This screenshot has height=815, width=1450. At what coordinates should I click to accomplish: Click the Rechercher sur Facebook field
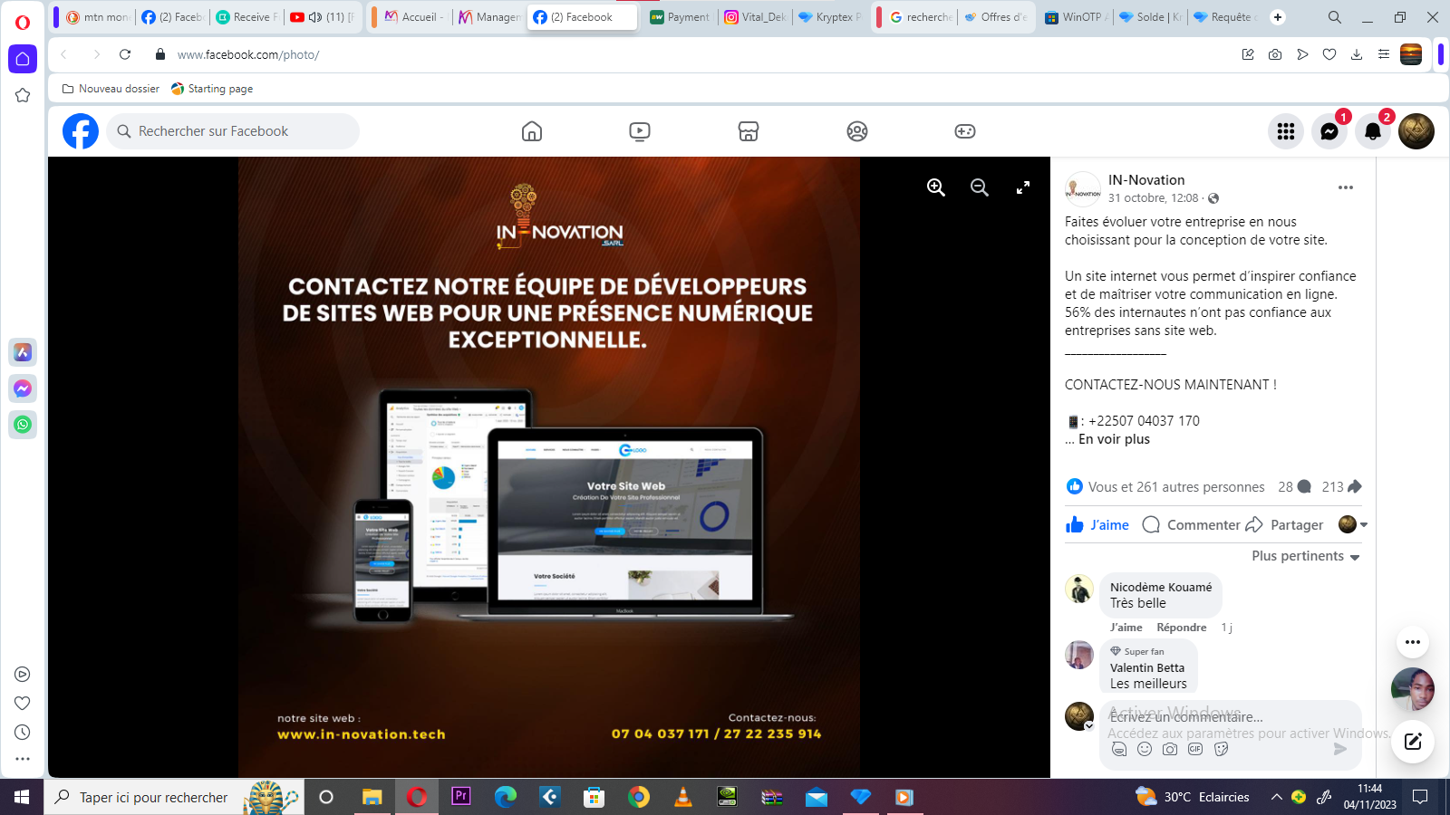pyautogui.click(x=234, y=131)
